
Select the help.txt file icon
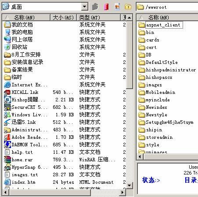tap(7, 152)
